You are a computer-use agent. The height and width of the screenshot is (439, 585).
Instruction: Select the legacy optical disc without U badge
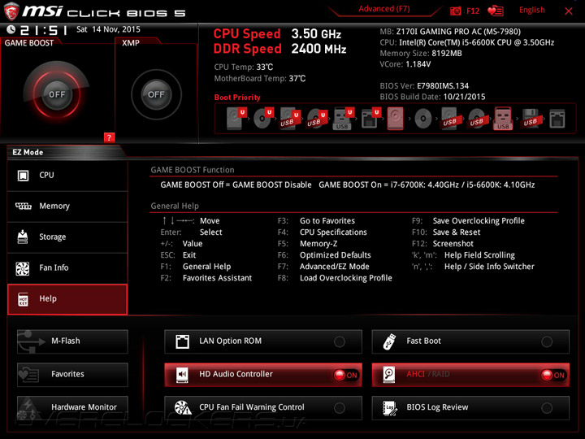coord(422,119)
